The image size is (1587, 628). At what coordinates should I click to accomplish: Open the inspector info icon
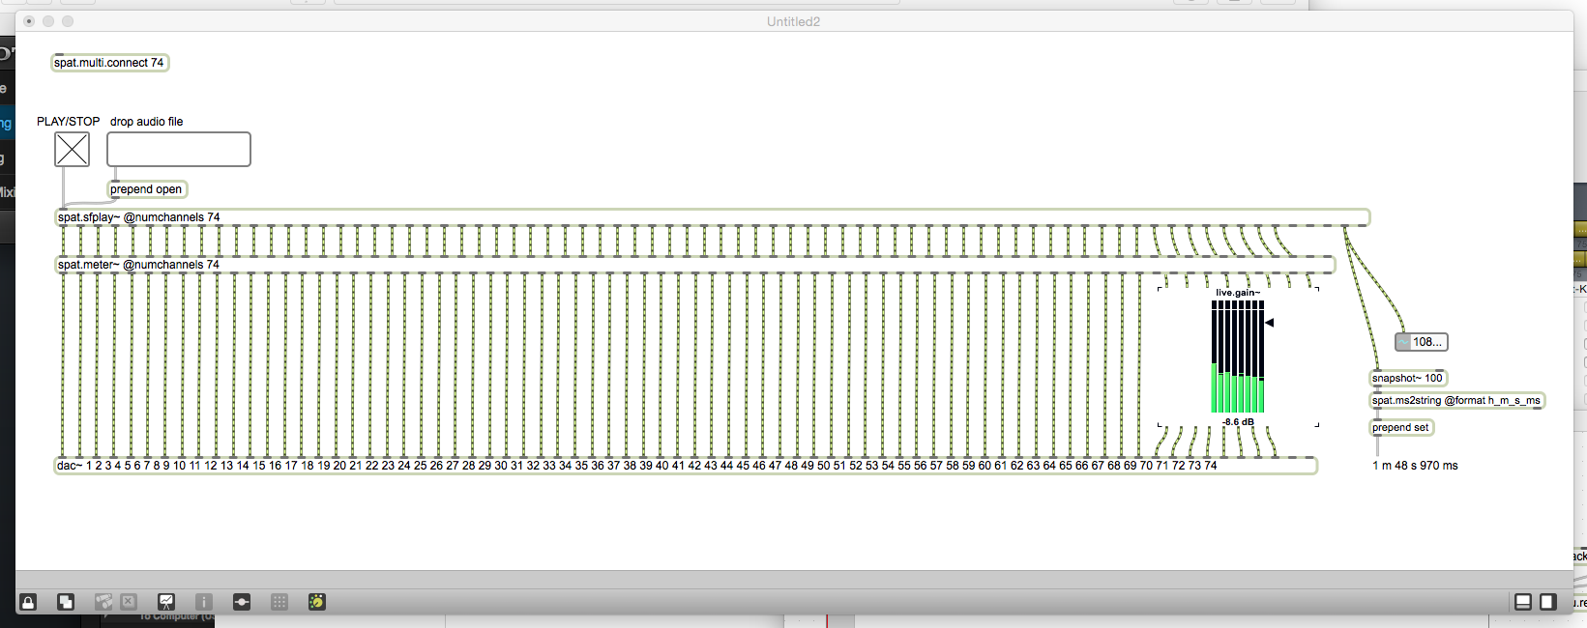coord(204,602)
